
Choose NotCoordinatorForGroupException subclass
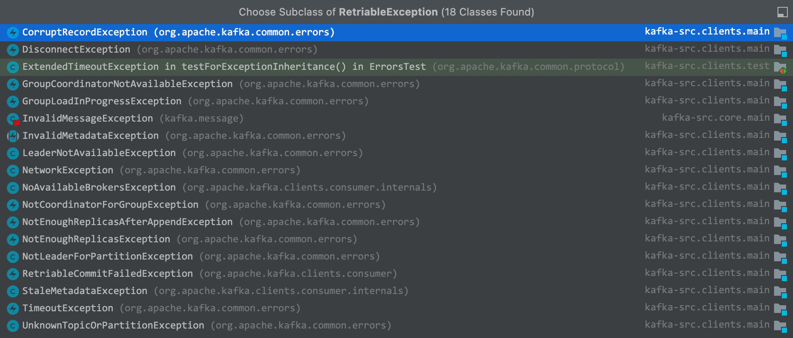pos(396,205)
